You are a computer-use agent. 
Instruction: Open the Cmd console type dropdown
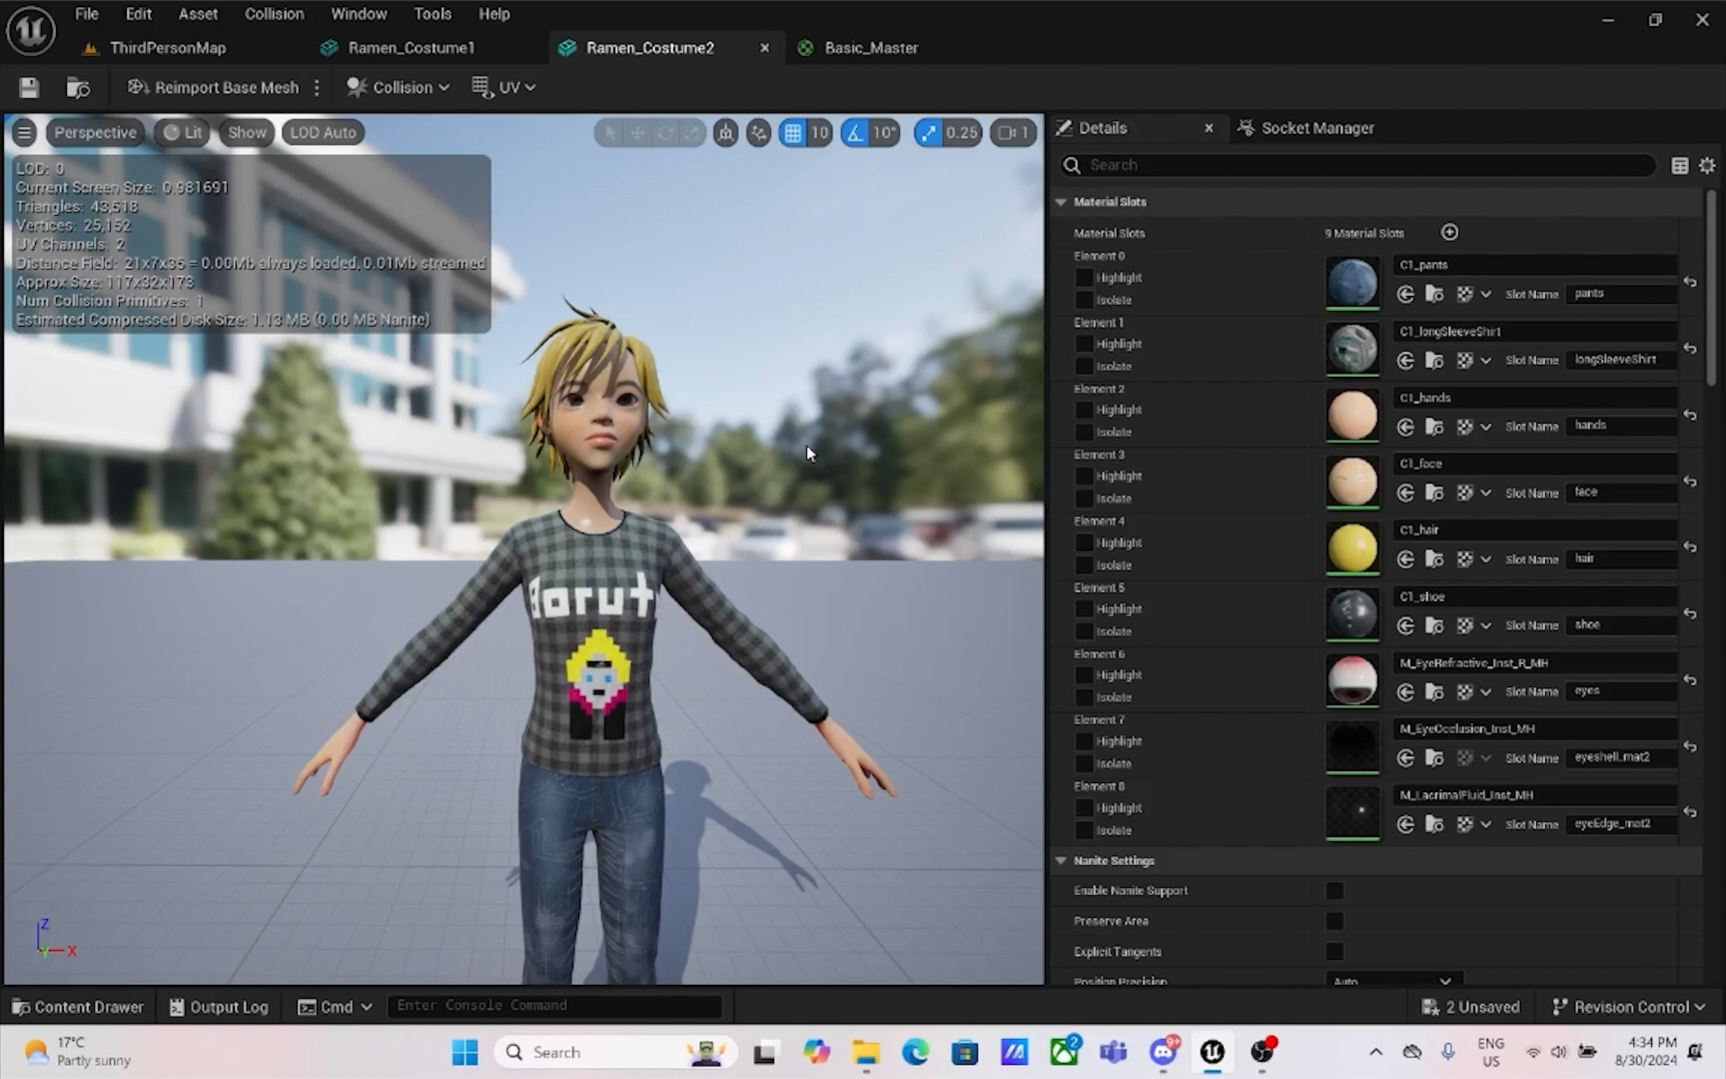tap(336, 1007)
